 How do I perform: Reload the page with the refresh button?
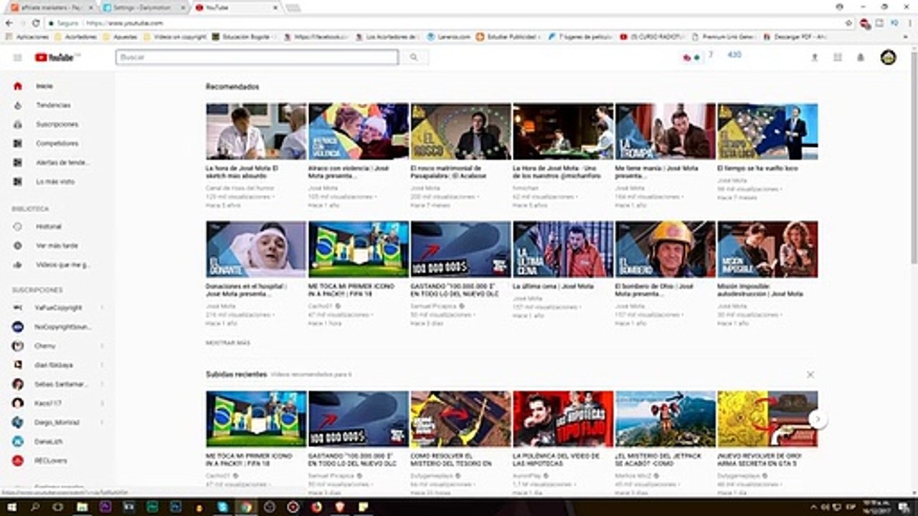click(36, 23)
